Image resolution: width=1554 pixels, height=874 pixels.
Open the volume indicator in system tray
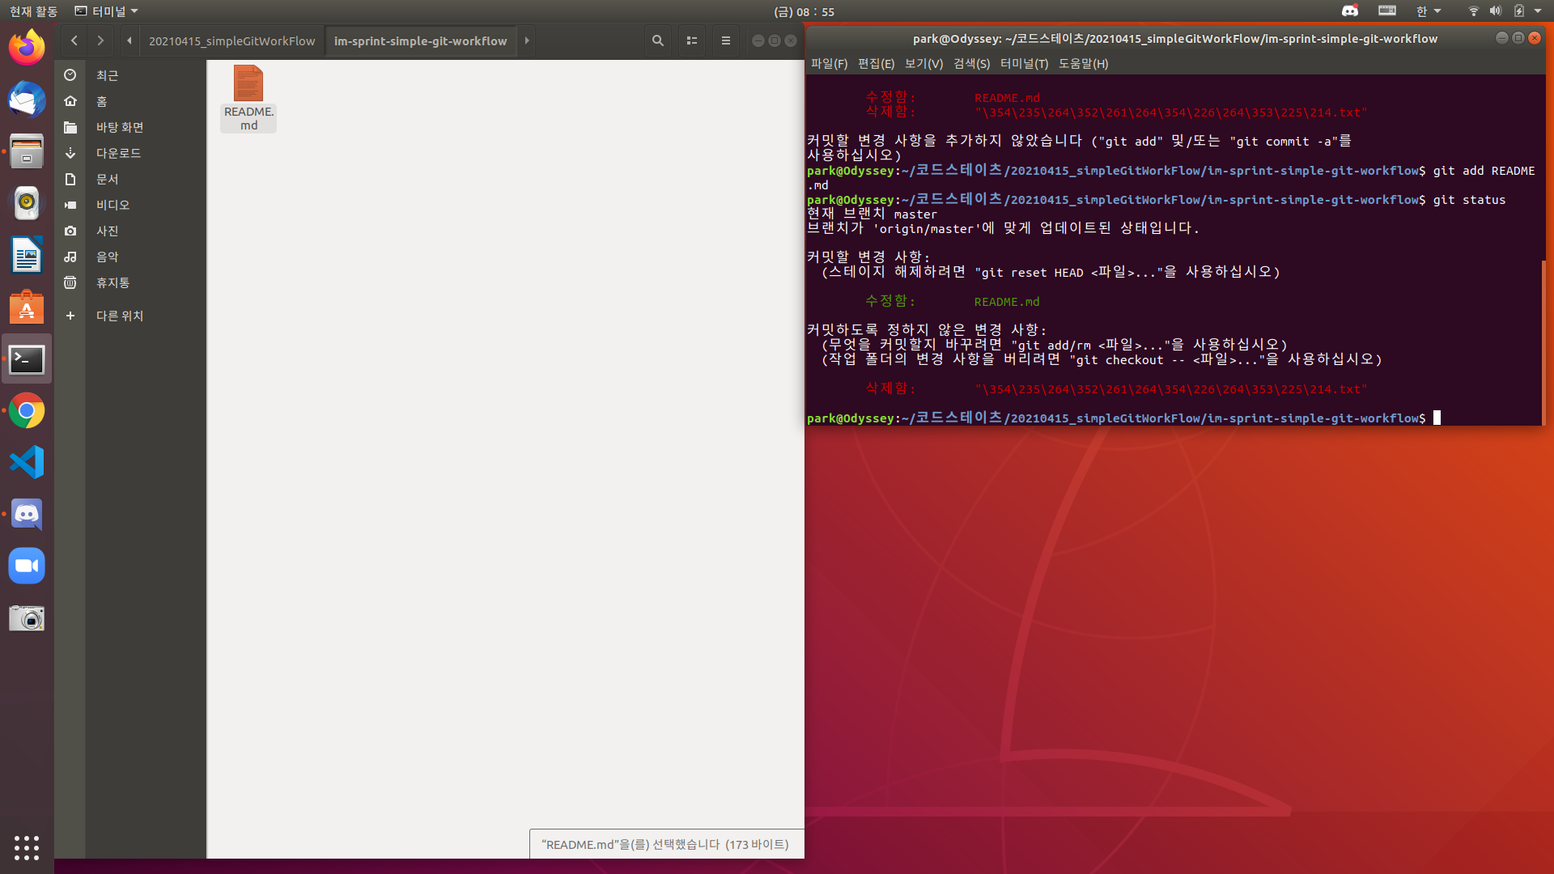[x=1495, y=11]
